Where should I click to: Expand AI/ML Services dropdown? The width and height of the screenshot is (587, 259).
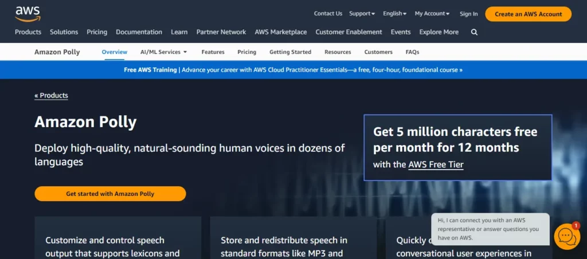(163, 52)
